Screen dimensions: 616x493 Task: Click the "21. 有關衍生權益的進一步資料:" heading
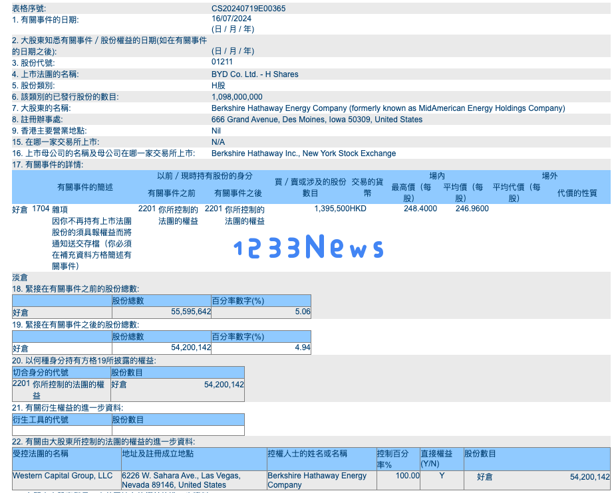68,408
